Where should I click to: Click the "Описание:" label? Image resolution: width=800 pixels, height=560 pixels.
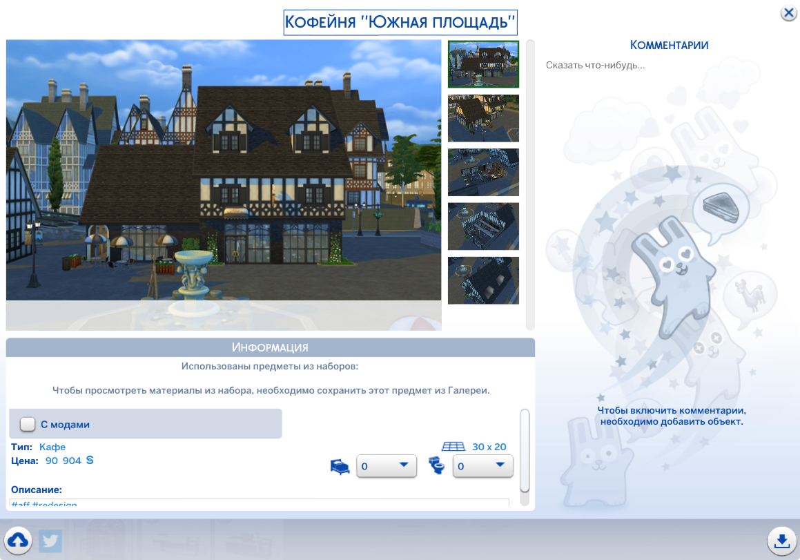[x=37, y=490]
